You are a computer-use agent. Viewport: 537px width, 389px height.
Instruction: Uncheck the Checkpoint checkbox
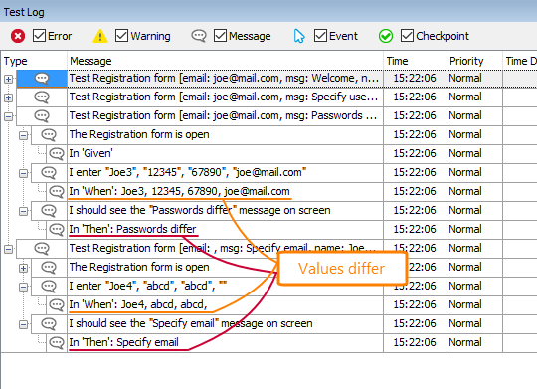[x=407, y=35]
